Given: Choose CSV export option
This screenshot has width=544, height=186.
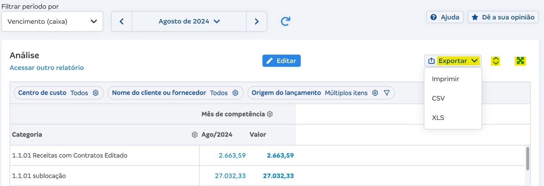Looking at the screenshot, I should tap(438, 99).
